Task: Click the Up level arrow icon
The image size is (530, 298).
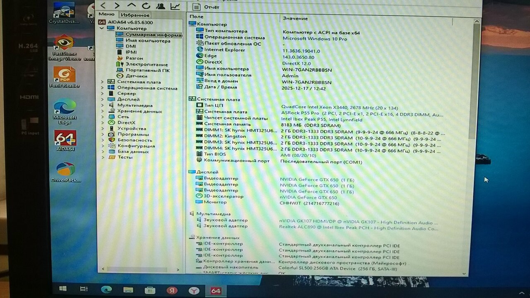Action: coord(132,5)
